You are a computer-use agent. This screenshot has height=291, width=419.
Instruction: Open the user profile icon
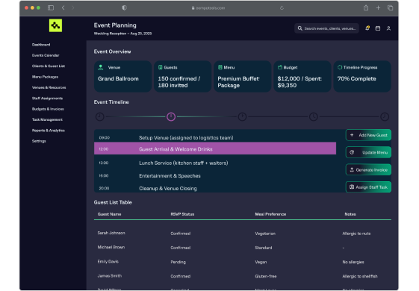[388, 28]
